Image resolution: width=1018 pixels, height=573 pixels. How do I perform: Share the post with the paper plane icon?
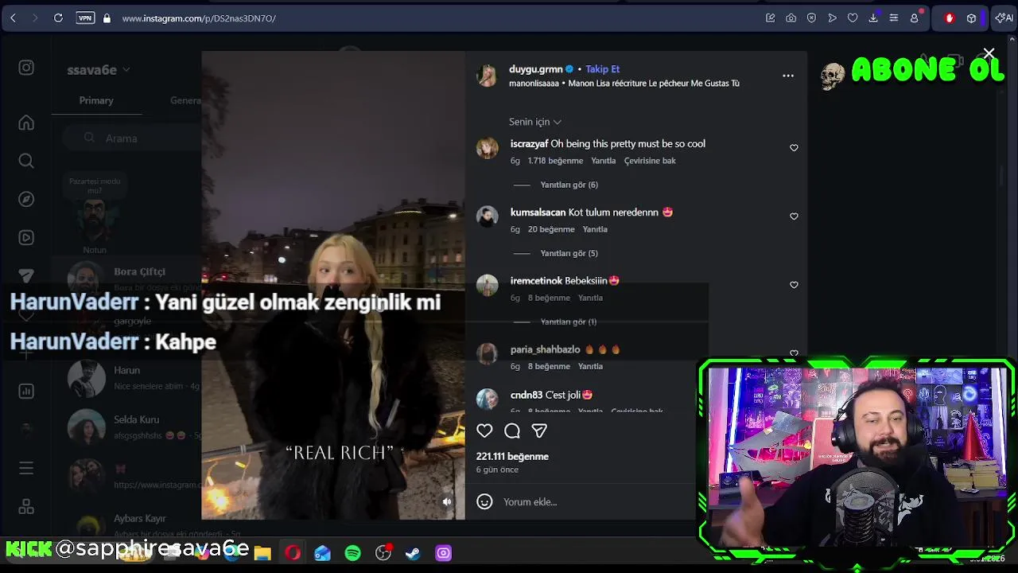(539, 431)
